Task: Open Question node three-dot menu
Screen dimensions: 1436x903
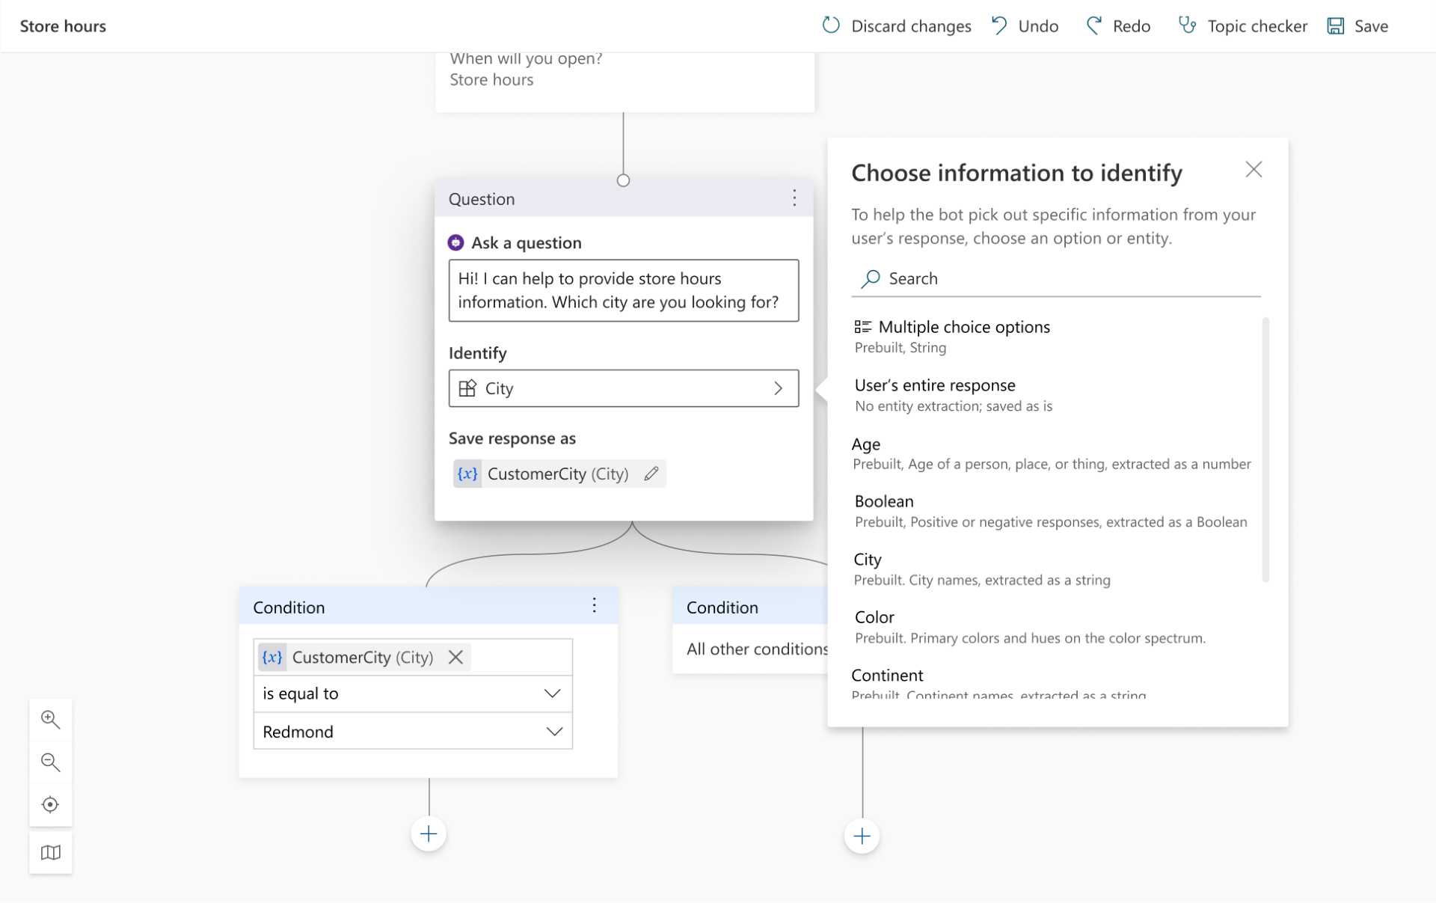Action: [794, 198]
